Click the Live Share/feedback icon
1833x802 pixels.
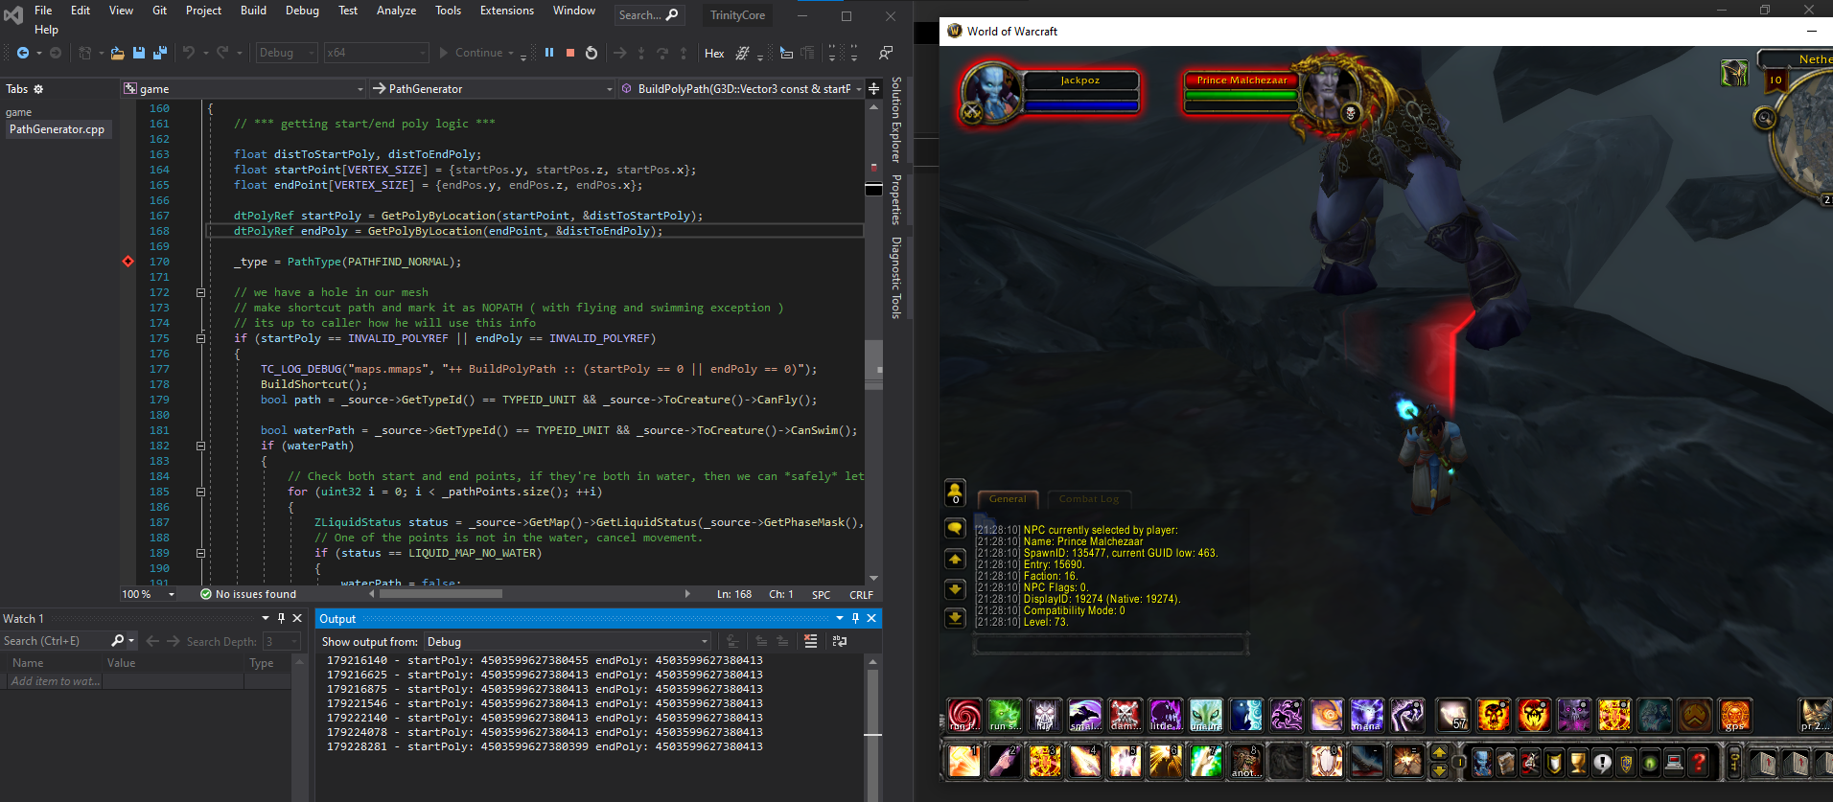[886, 53]
